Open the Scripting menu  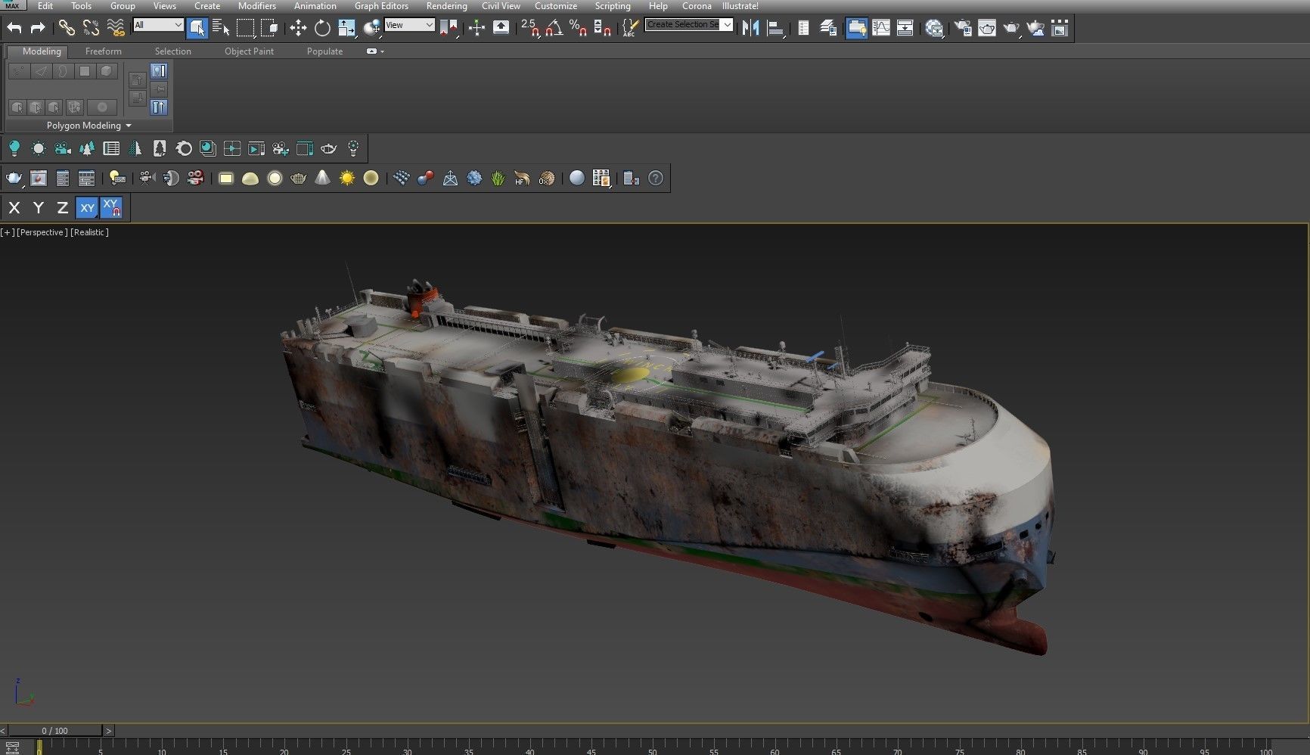[612, 5]
